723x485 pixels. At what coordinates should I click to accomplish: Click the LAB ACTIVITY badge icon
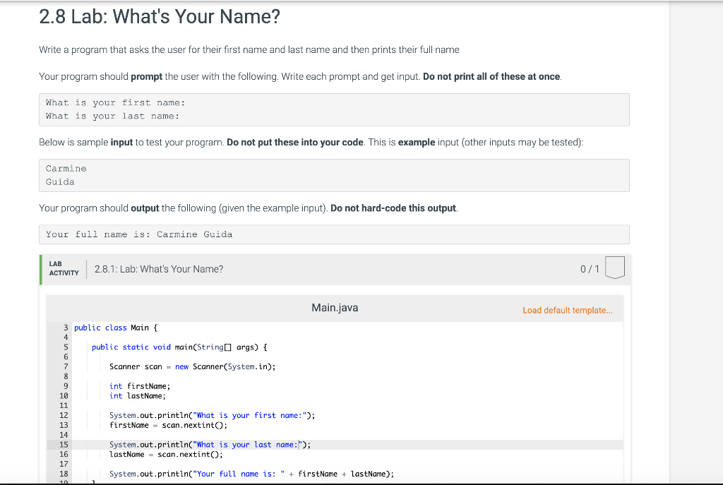(64, 269)
